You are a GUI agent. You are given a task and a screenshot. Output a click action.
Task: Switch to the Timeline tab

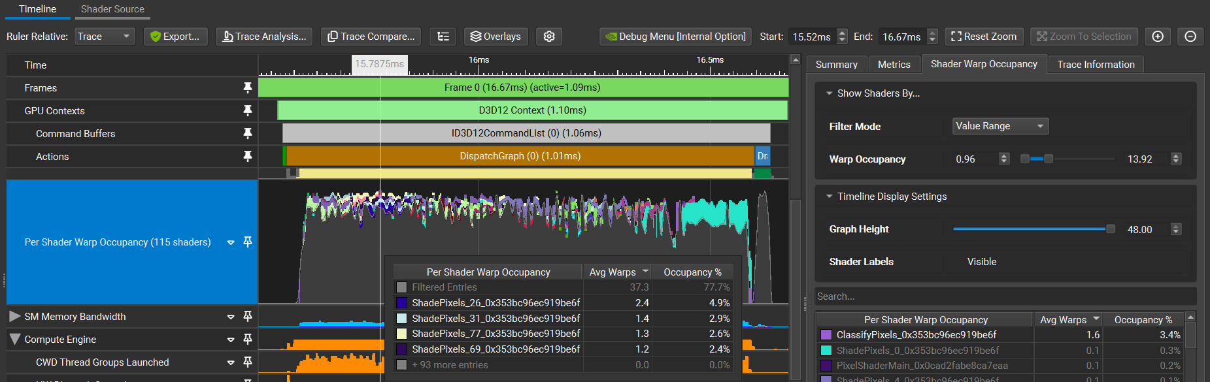tap(37, 9)
